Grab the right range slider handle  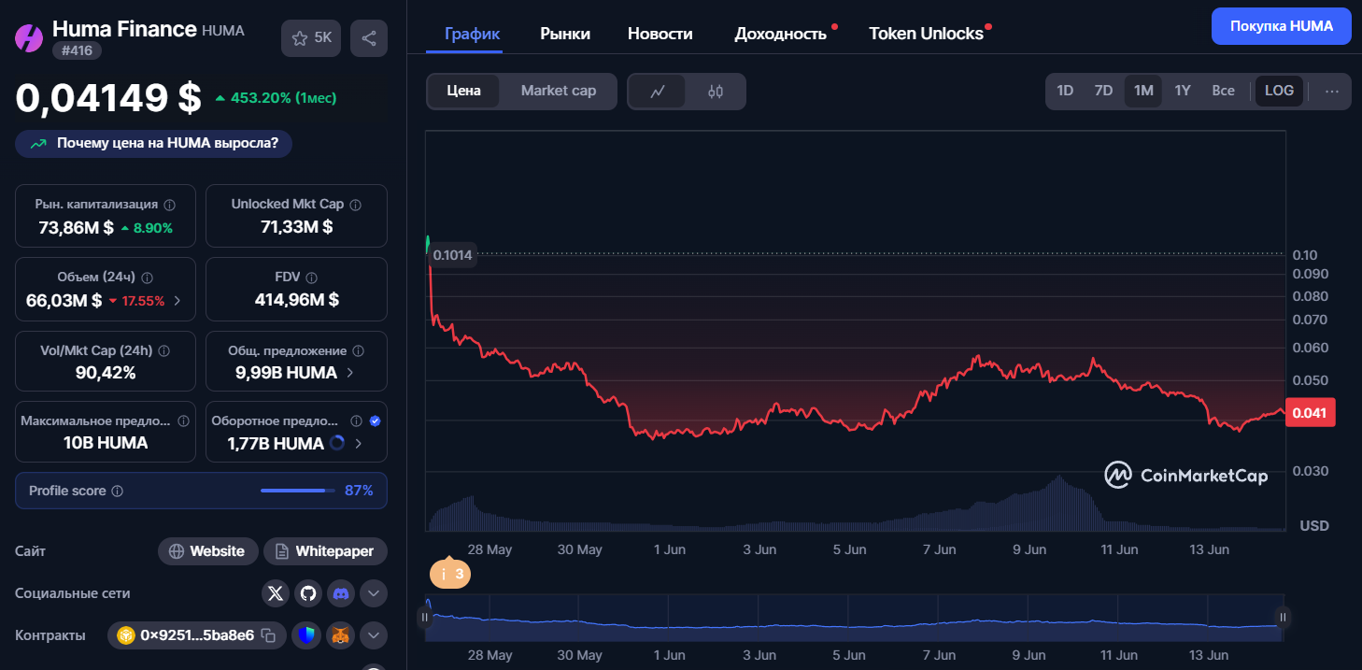click(x=1283, y=617)
